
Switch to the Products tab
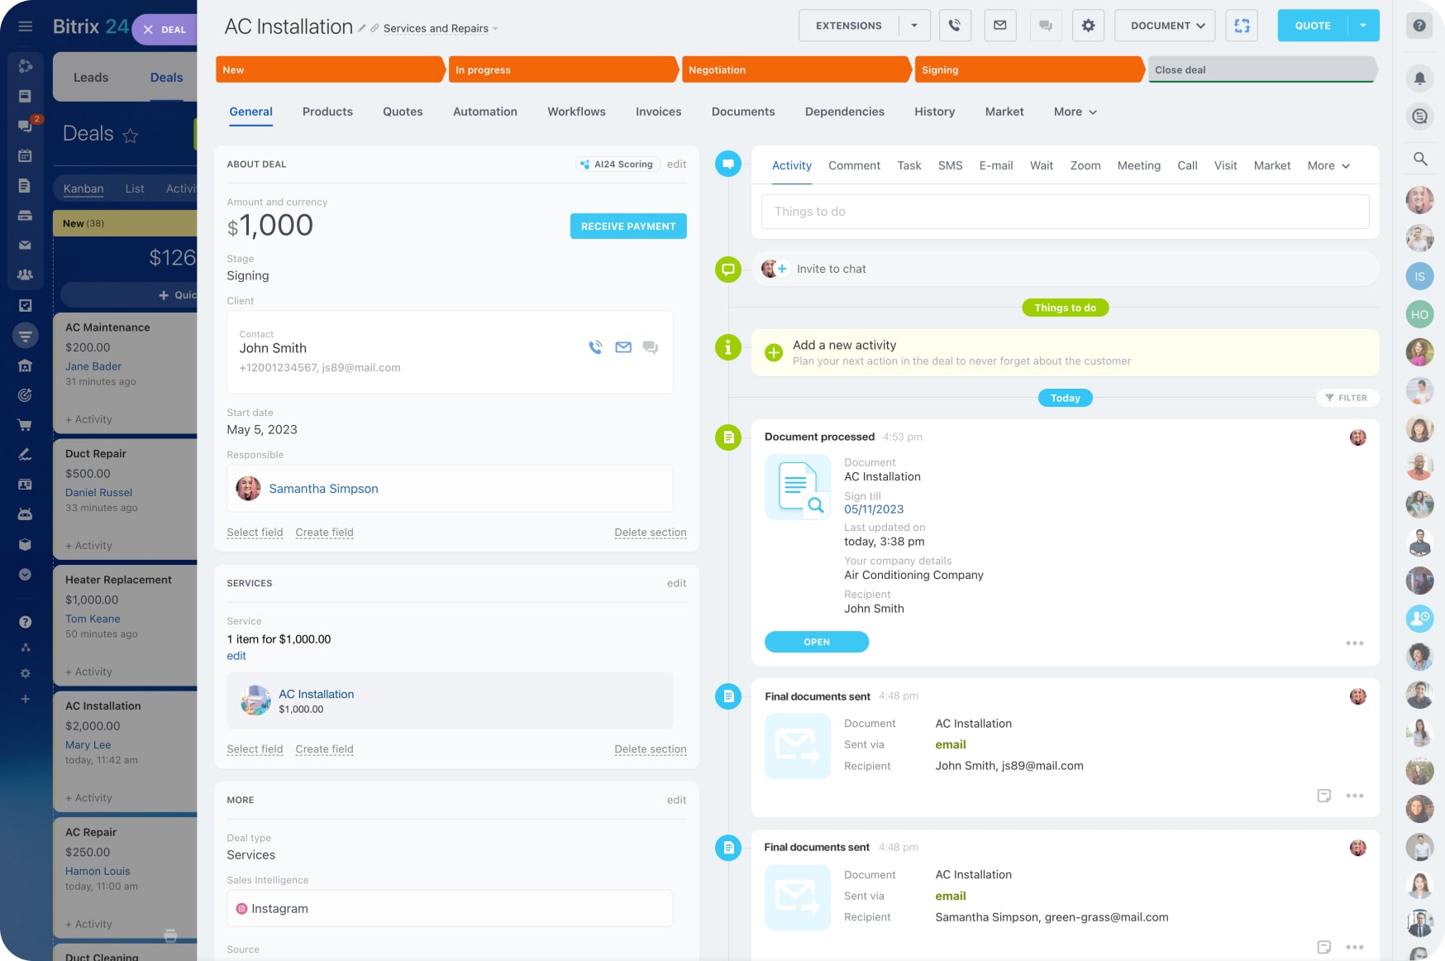coord(327,112)
